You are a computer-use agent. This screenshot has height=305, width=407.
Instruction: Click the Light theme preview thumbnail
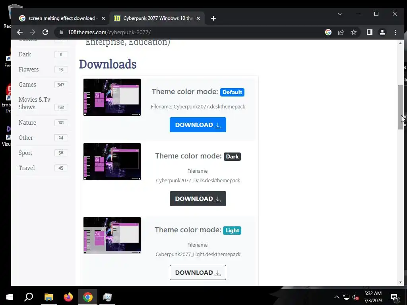pyautogui.click(x=112, y=236)
